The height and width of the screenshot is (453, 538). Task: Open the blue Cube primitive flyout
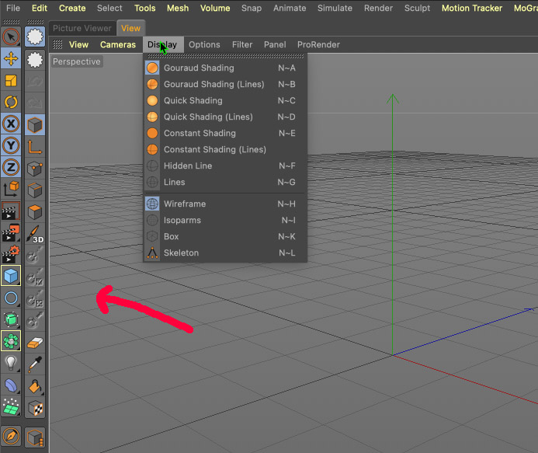pyautogui.click(x=11, y=276)
